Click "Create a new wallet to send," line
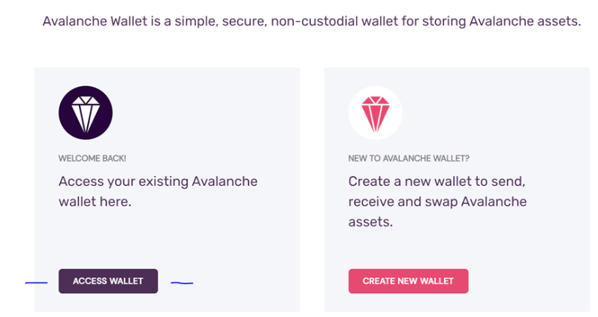 [436, 181]
